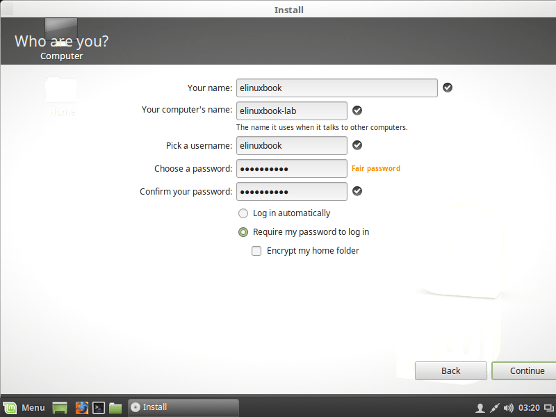Viewport: 556px width, 417px height.
Task: Click the Who are you? heading
Action: pyautogui.click(x=61, y=42)
